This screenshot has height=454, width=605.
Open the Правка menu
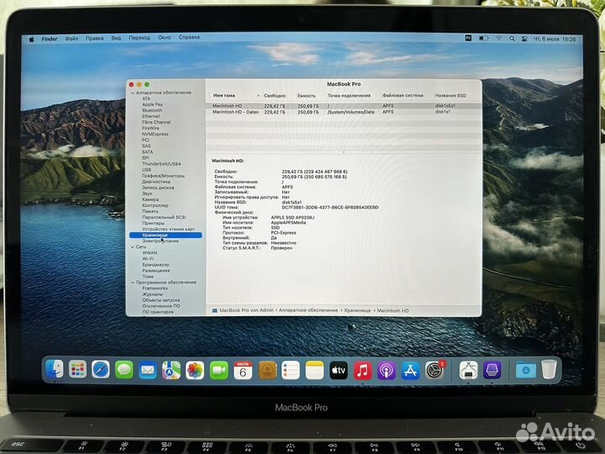[x=94, y=38]
